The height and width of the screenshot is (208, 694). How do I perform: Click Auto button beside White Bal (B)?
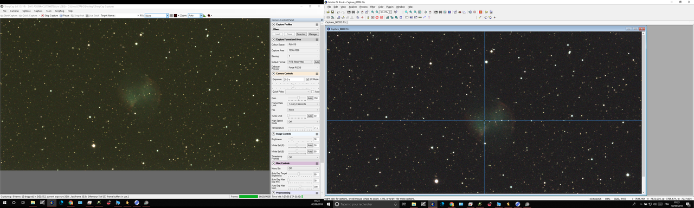point(310,152)
